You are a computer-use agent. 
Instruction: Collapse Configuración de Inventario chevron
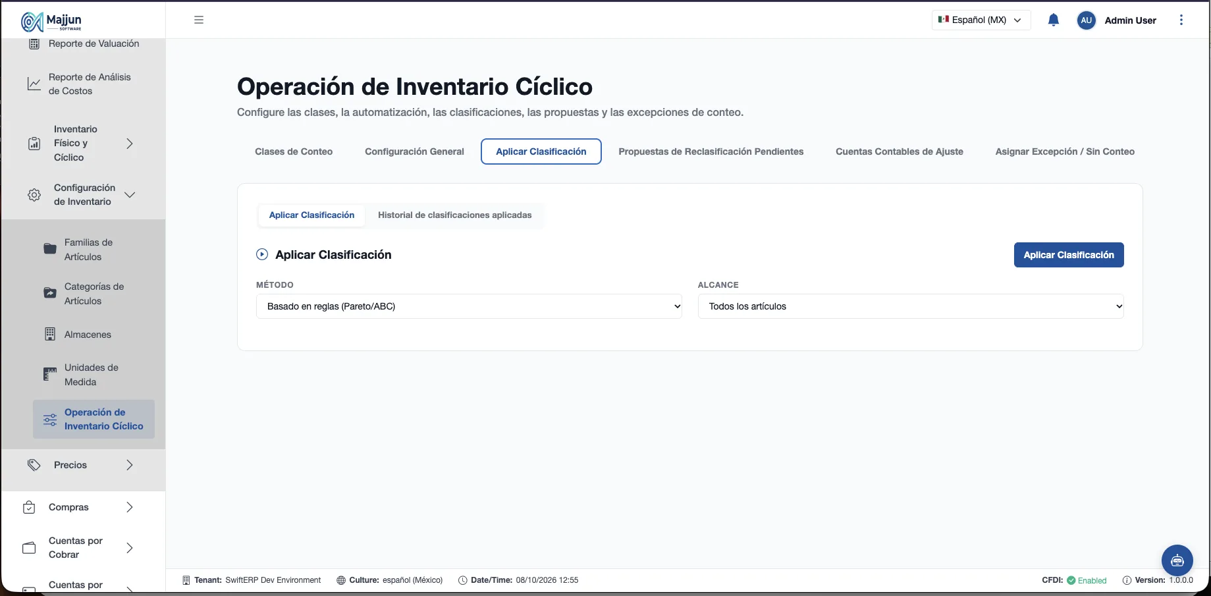130,195
